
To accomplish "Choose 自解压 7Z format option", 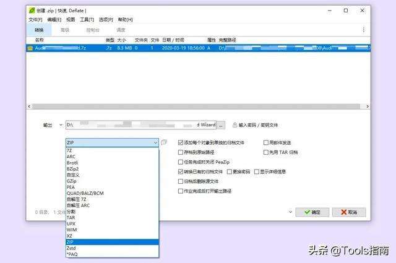I will pos(112,199).
